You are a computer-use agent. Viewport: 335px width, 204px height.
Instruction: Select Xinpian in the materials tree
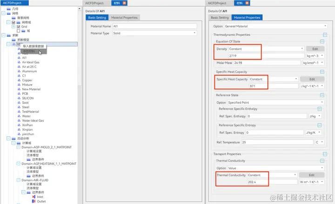pyautogui.click(x=27, y=130)
